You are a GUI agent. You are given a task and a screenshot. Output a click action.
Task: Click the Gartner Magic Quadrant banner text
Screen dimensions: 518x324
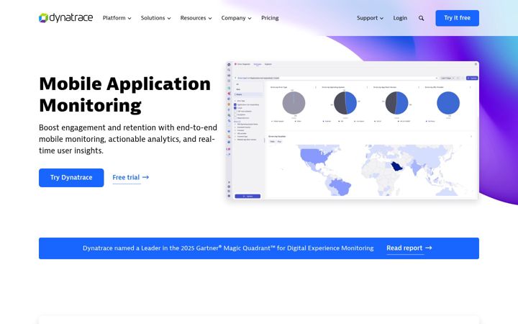click(228, 248)
